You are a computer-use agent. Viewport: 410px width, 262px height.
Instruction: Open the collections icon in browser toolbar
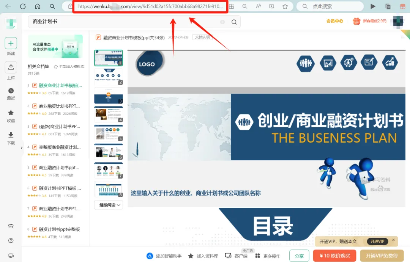(388, 6)
